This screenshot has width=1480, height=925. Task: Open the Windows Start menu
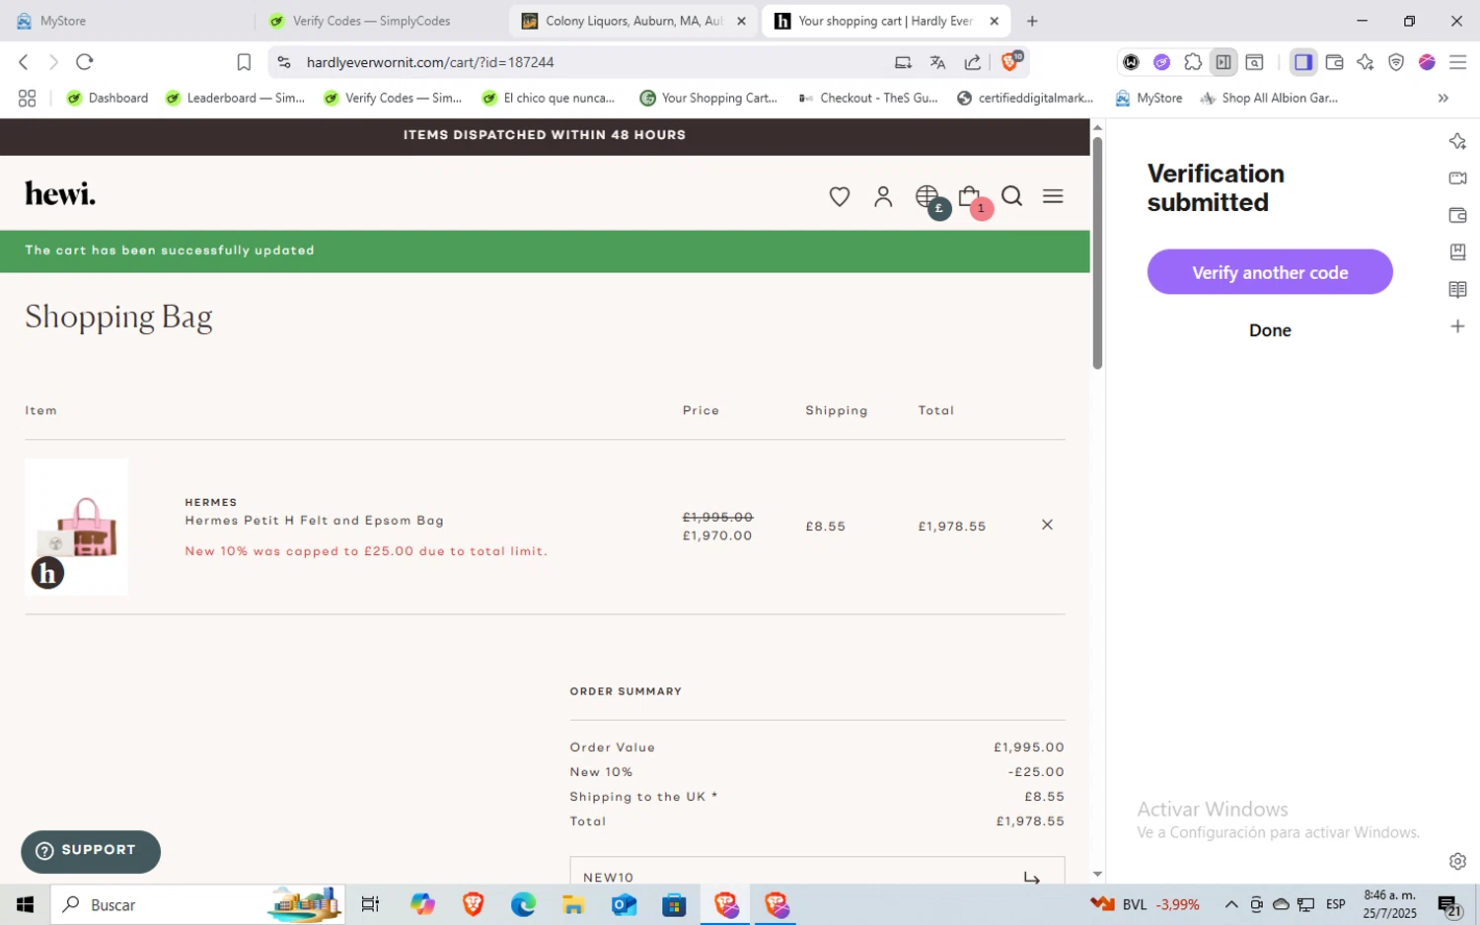(x=25, y=904)
